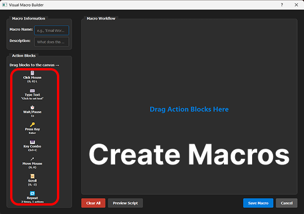Click the 'Description:' label
The width and height of the screenshot is (304, 214).
pyautogui.click(x=20, y=41)
